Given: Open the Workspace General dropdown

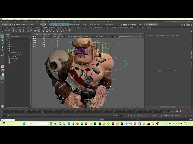Looking at the screenshot, I should click(181, 22).
